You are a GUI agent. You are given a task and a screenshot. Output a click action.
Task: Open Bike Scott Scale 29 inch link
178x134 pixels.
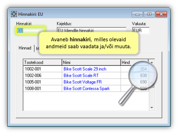tap(85, 69)
